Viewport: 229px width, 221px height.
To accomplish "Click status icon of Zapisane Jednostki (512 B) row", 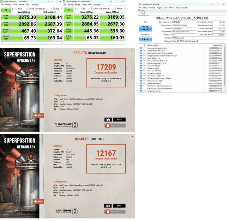I will 141,63.
